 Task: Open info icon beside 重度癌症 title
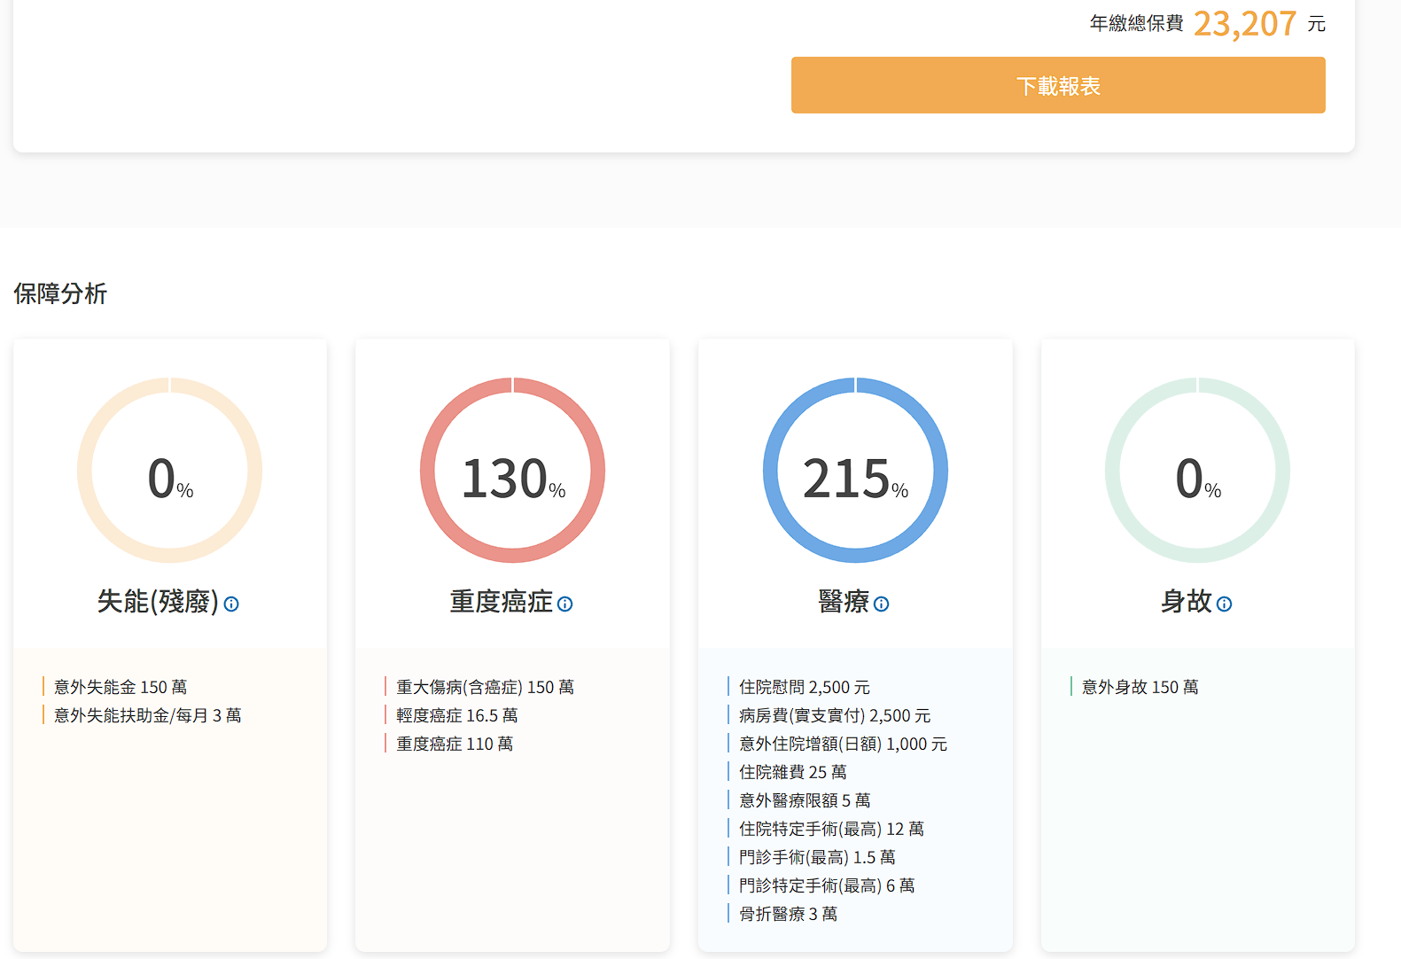point(564,604)
